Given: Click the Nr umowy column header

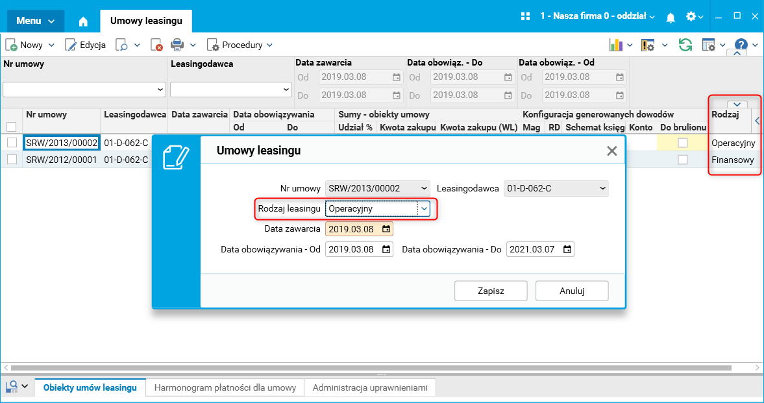Looking at the screenshot, I should (x=47, y=114).
